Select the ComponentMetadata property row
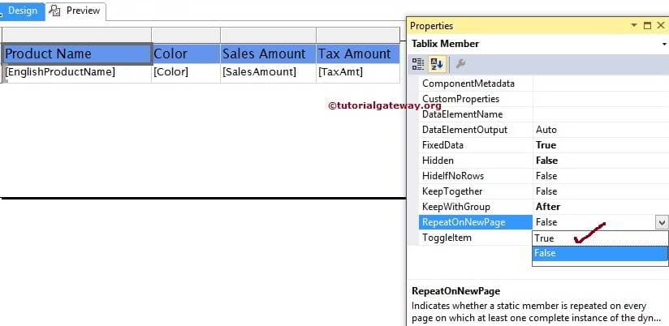This screenshot has width=669, height=326. coord(544,84)
